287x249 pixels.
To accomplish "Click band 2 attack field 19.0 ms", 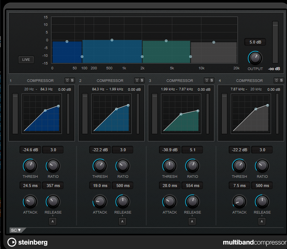I will pyautogui.click(x=100, y=186).
